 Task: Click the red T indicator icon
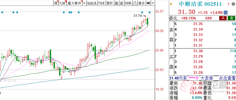point(229,4)
